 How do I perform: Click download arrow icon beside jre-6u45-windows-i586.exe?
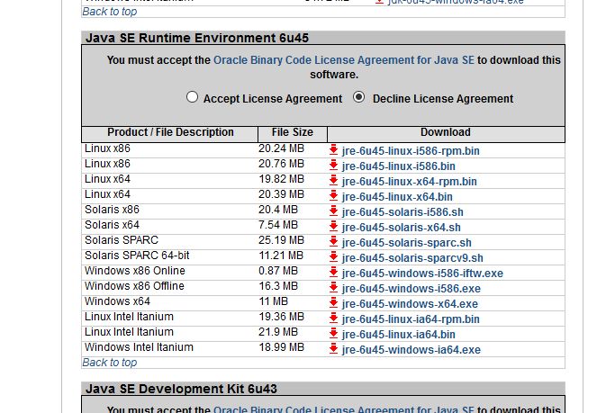tap(333, 287)
